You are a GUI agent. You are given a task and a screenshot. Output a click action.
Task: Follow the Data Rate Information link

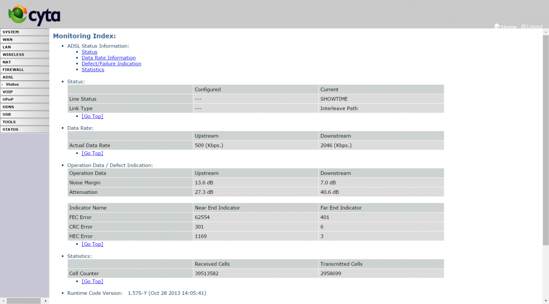[109, 58]
